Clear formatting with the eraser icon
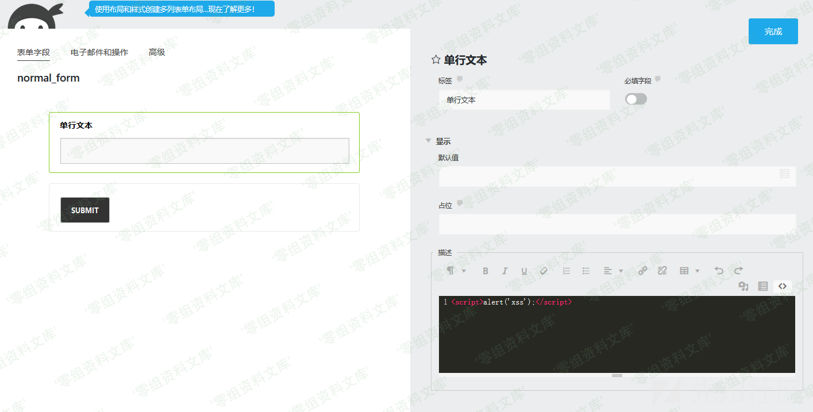The image size is (813, 412). (544, 271)
